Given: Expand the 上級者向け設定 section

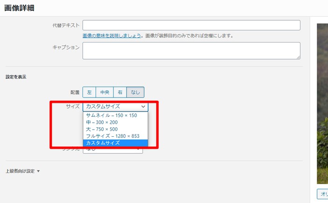Looking at the screenshot, I should 22,171.
